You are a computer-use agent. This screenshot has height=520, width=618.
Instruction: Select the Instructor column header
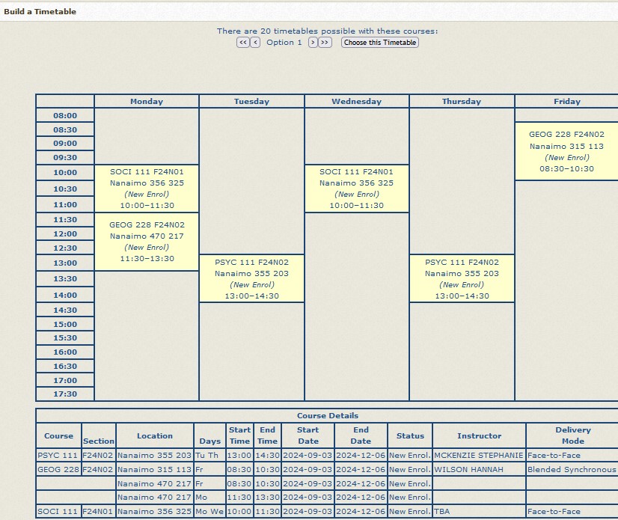pos(480,435)
